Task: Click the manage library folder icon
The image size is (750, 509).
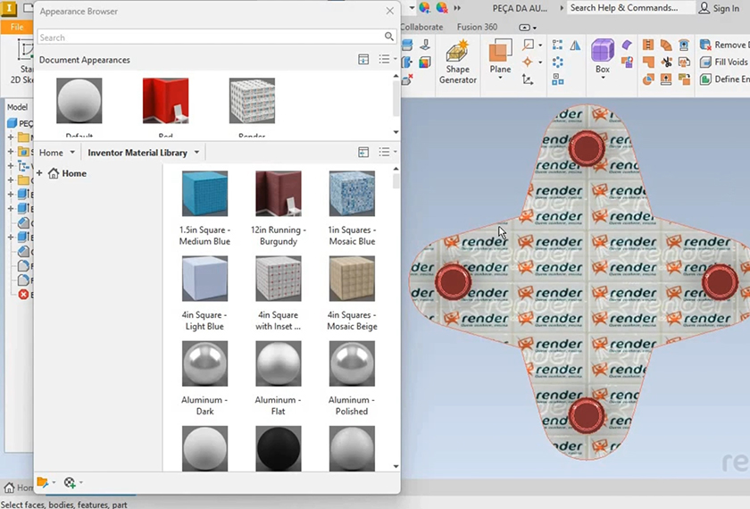Action: pyautogui.click(x=42, y=483)
